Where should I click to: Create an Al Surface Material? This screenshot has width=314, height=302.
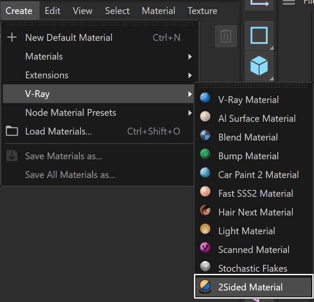point(254,118)
